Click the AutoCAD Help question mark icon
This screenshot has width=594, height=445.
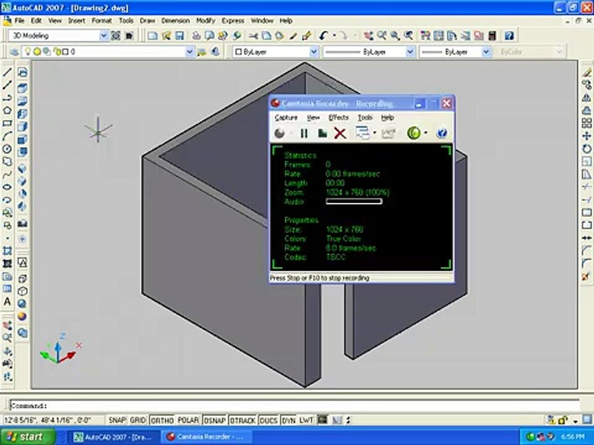509,36
